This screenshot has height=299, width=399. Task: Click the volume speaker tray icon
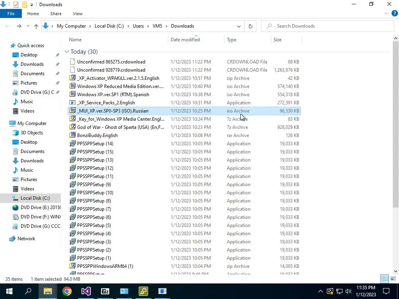348,291
